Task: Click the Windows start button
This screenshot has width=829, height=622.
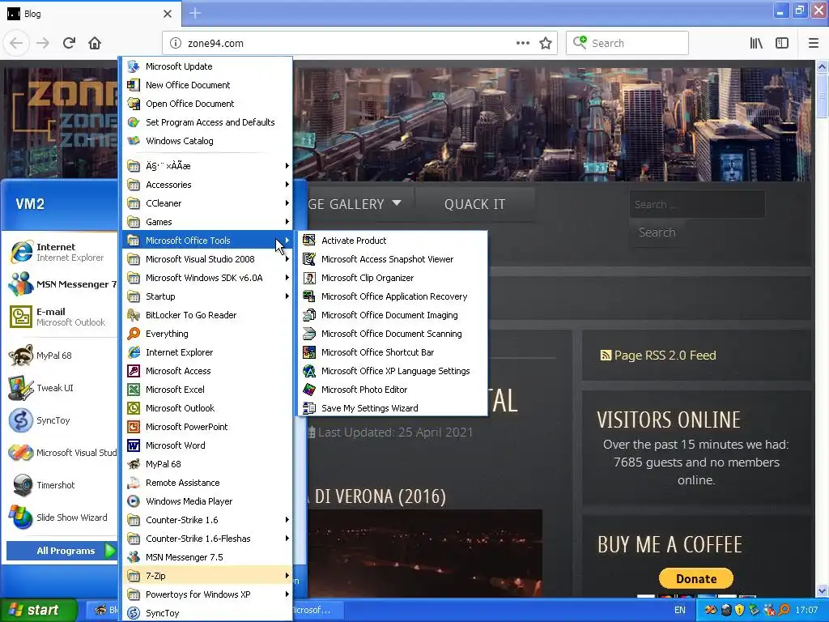Action: (39, 610)
